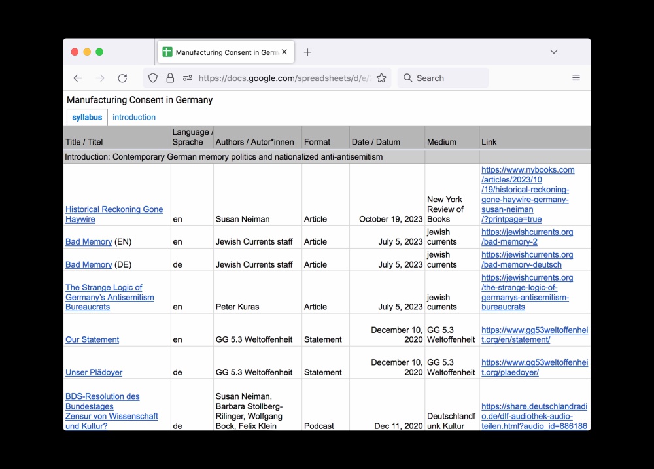Open the Bad Memory (DE) title link

[x=88, y=265]
